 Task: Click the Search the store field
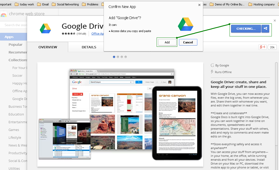click(x=14, y=25)
